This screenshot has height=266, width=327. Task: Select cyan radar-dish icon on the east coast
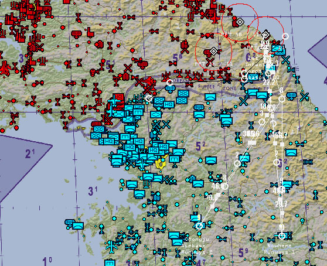pos(292,96)
